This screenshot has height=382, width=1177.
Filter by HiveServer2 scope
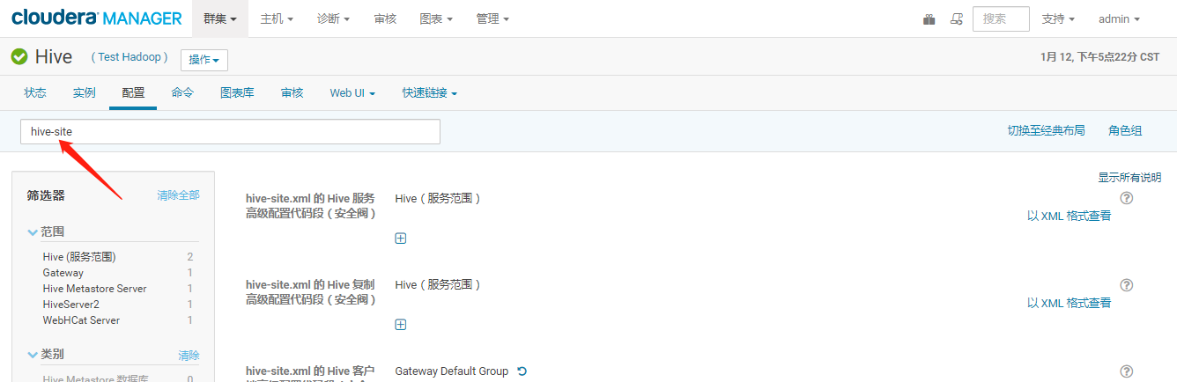(x=71, y=305)
